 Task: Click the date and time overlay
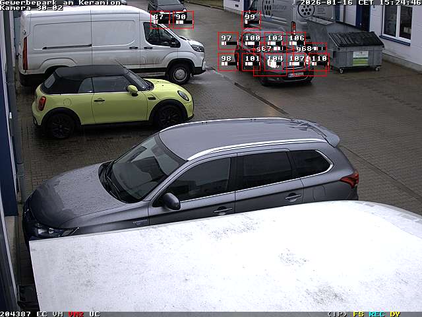pyautogui.click(x=360, y=3)
